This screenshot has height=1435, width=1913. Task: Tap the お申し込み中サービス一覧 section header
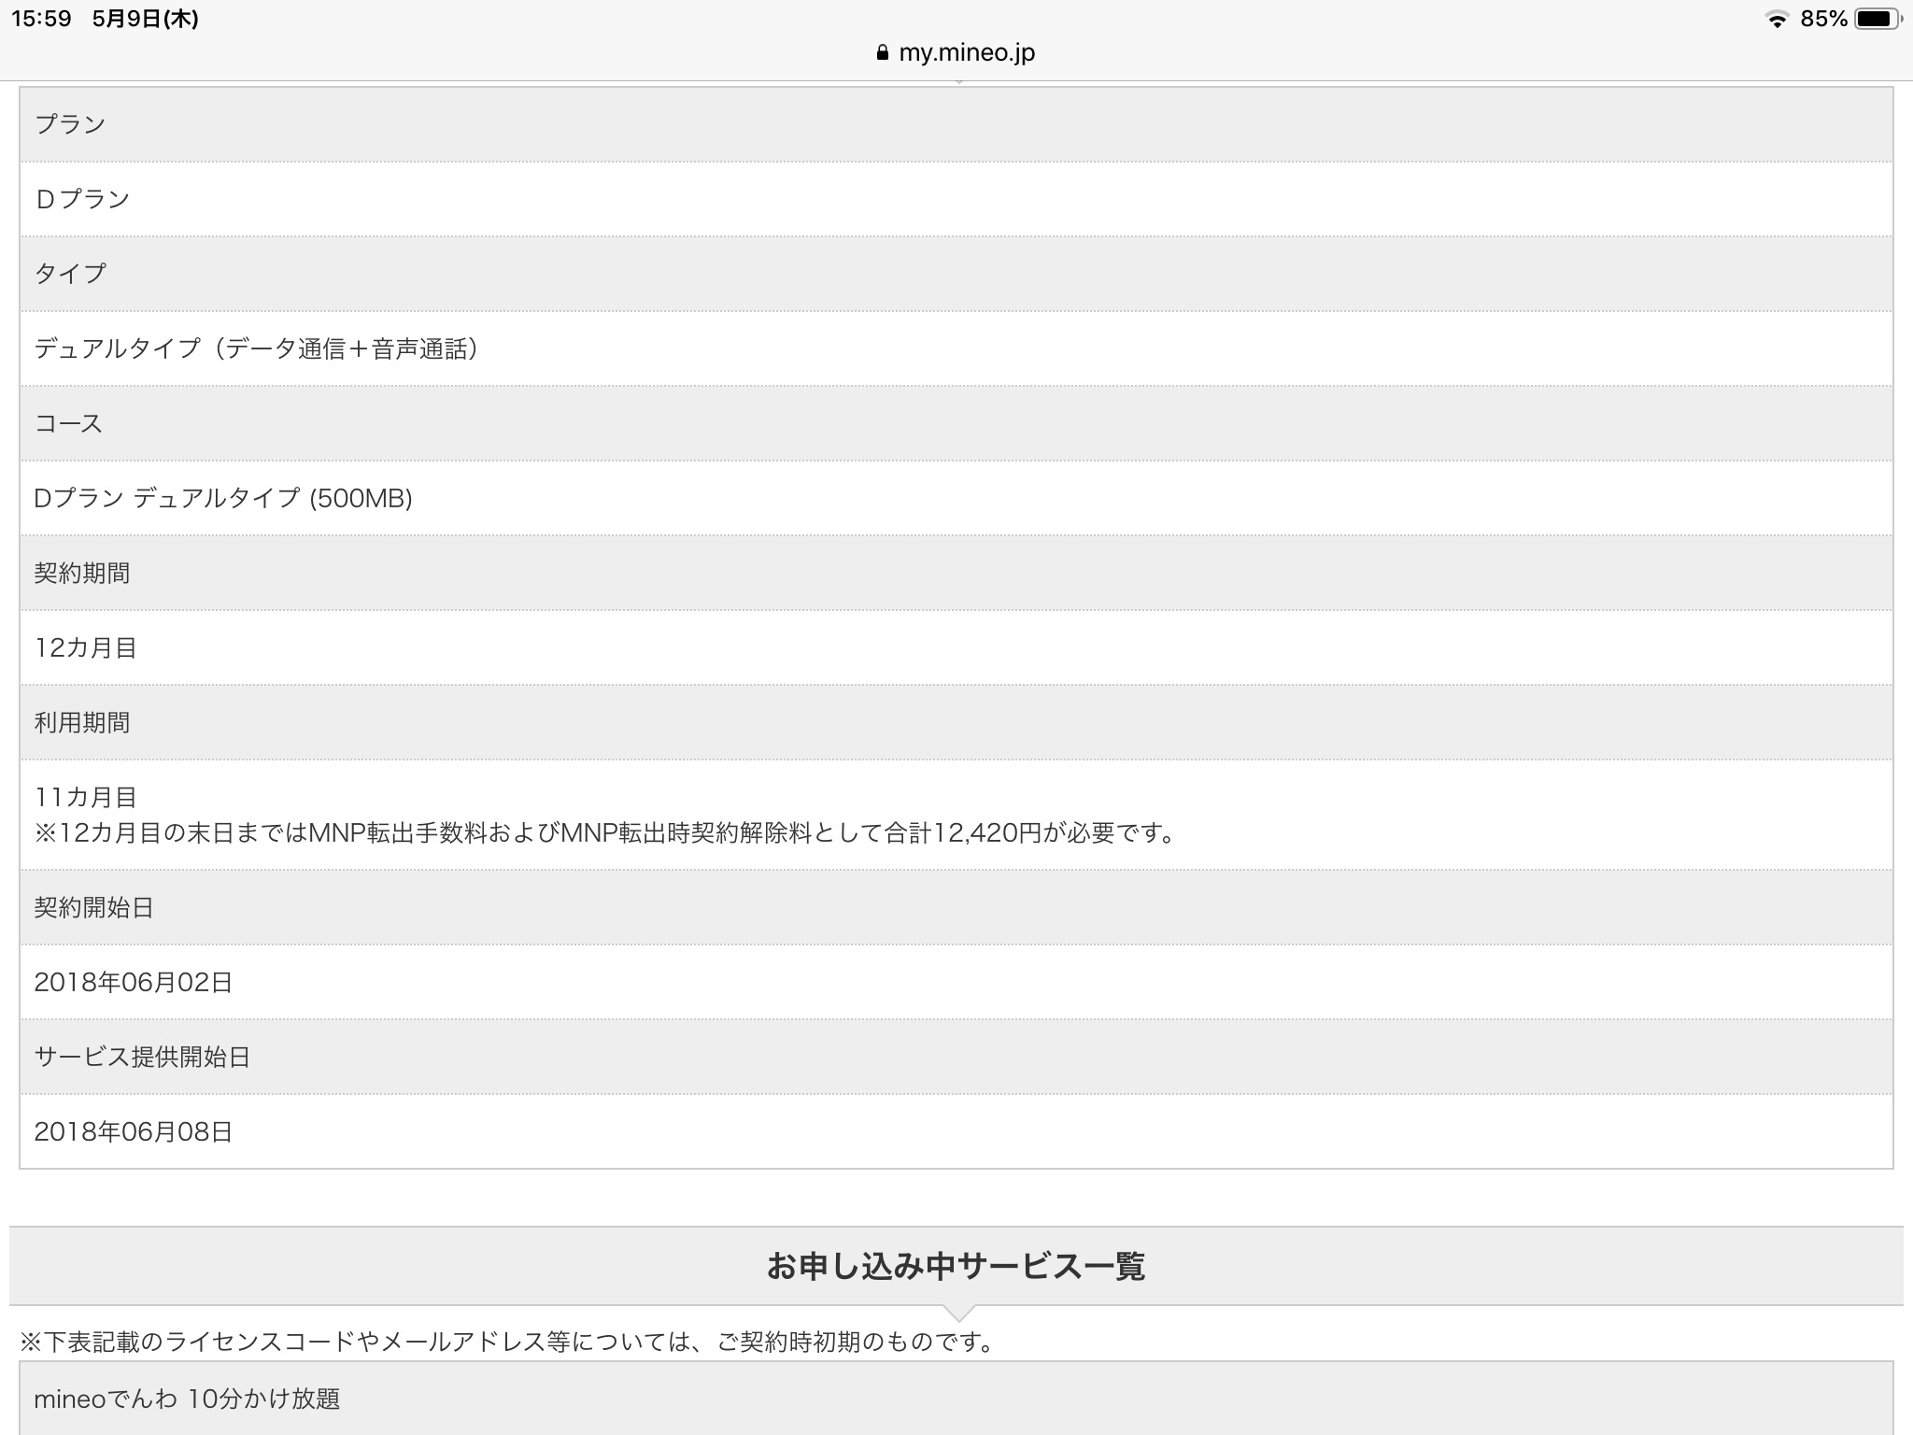pyautogui.click(x=956, y=1267)
